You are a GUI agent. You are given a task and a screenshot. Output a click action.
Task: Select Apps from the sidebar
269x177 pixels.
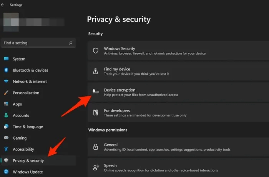point(17,104)
